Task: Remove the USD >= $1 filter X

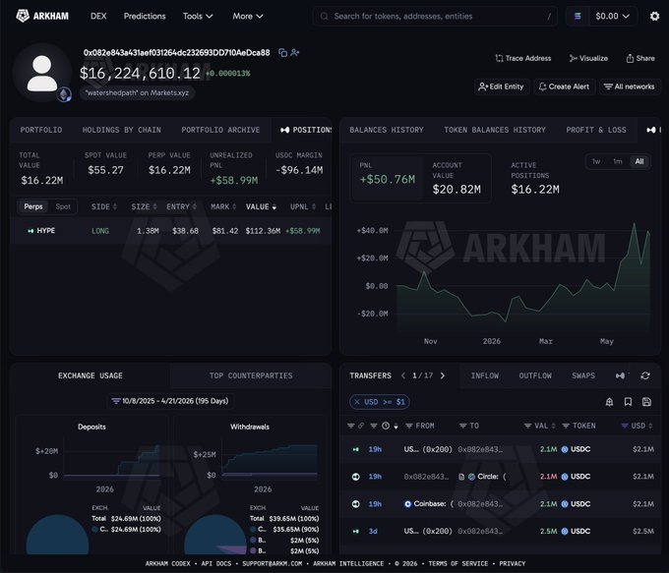Action: click(357, 402)
